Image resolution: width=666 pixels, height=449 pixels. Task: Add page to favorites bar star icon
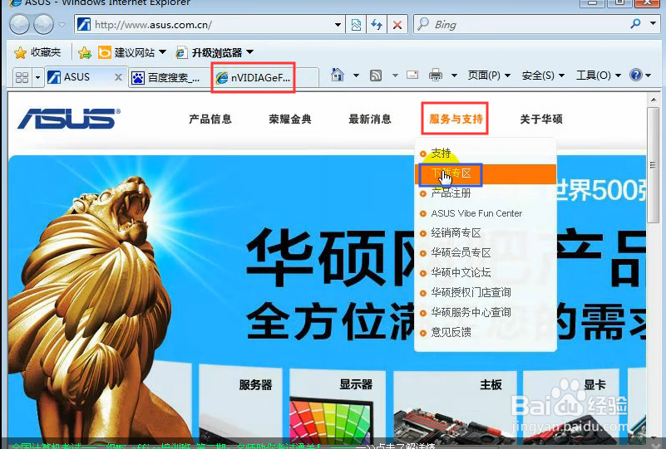pos(85,52)
